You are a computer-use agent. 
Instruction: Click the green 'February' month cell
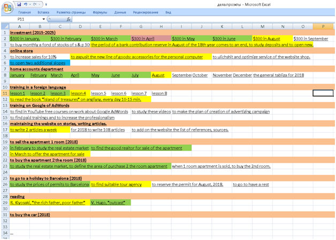point(40,75)
